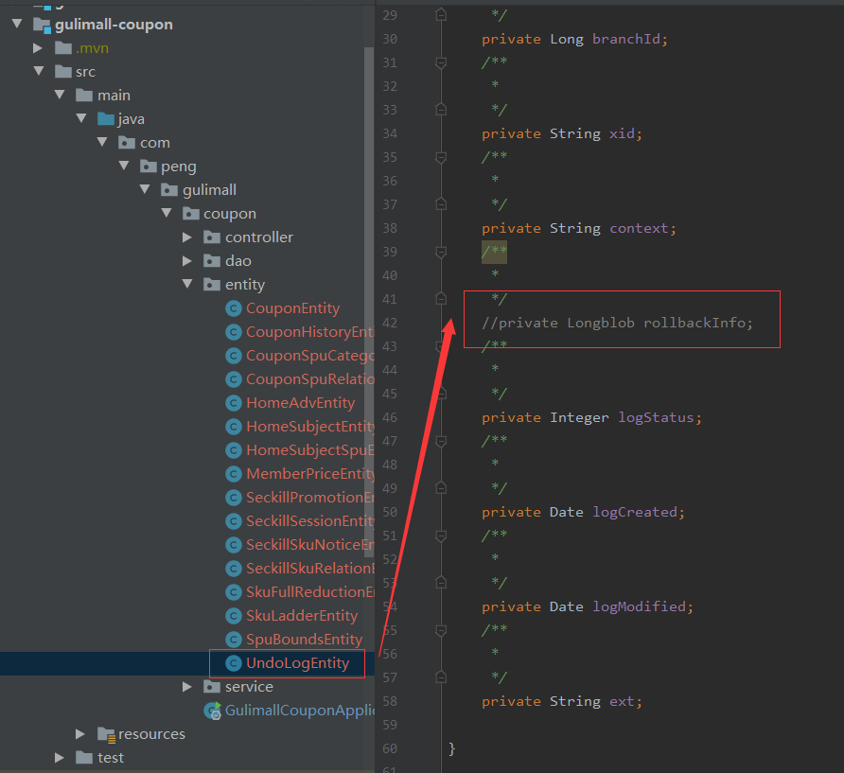Expand the service package
This screenshot has width=844, height=773.
pos(186,686)
